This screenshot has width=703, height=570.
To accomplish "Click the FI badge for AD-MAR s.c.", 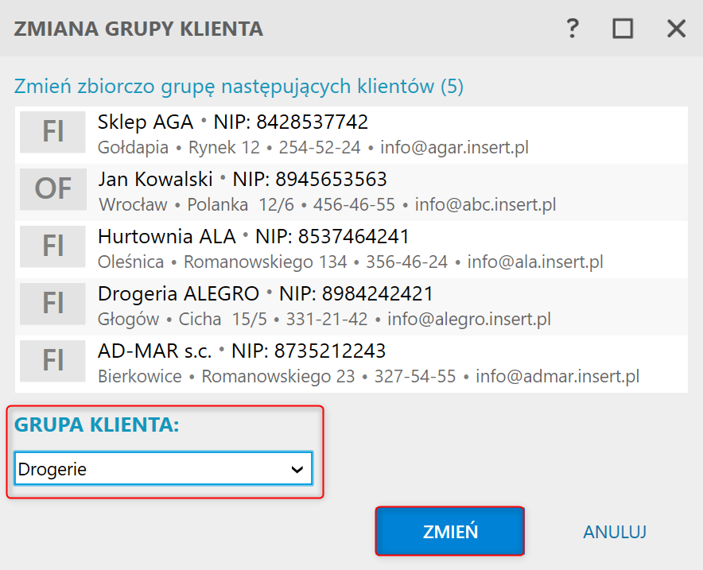I will 52,361.
